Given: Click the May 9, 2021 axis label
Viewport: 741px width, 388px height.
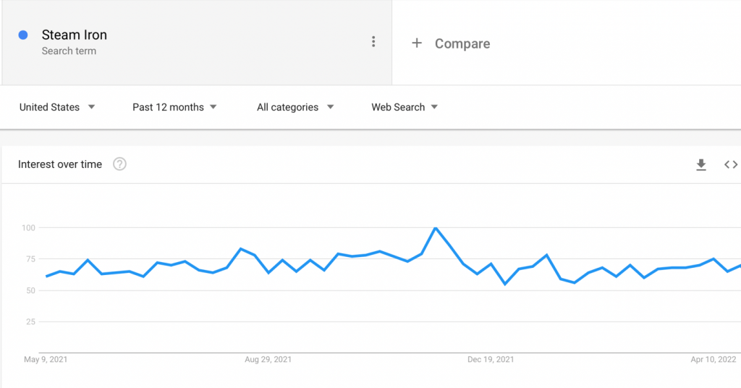Looking at the screenshot, I should (x=46, y=360).
